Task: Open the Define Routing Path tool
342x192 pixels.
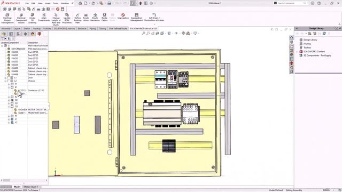Action: (77, 18)
